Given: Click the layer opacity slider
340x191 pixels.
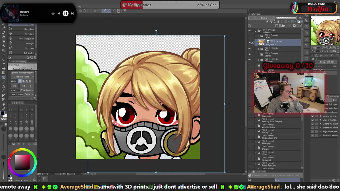Looking at the screenshot, I should point(286,18).
